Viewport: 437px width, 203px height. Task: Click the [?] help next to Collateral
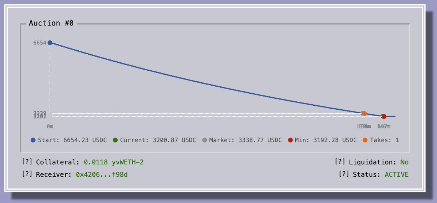[27, 162]
